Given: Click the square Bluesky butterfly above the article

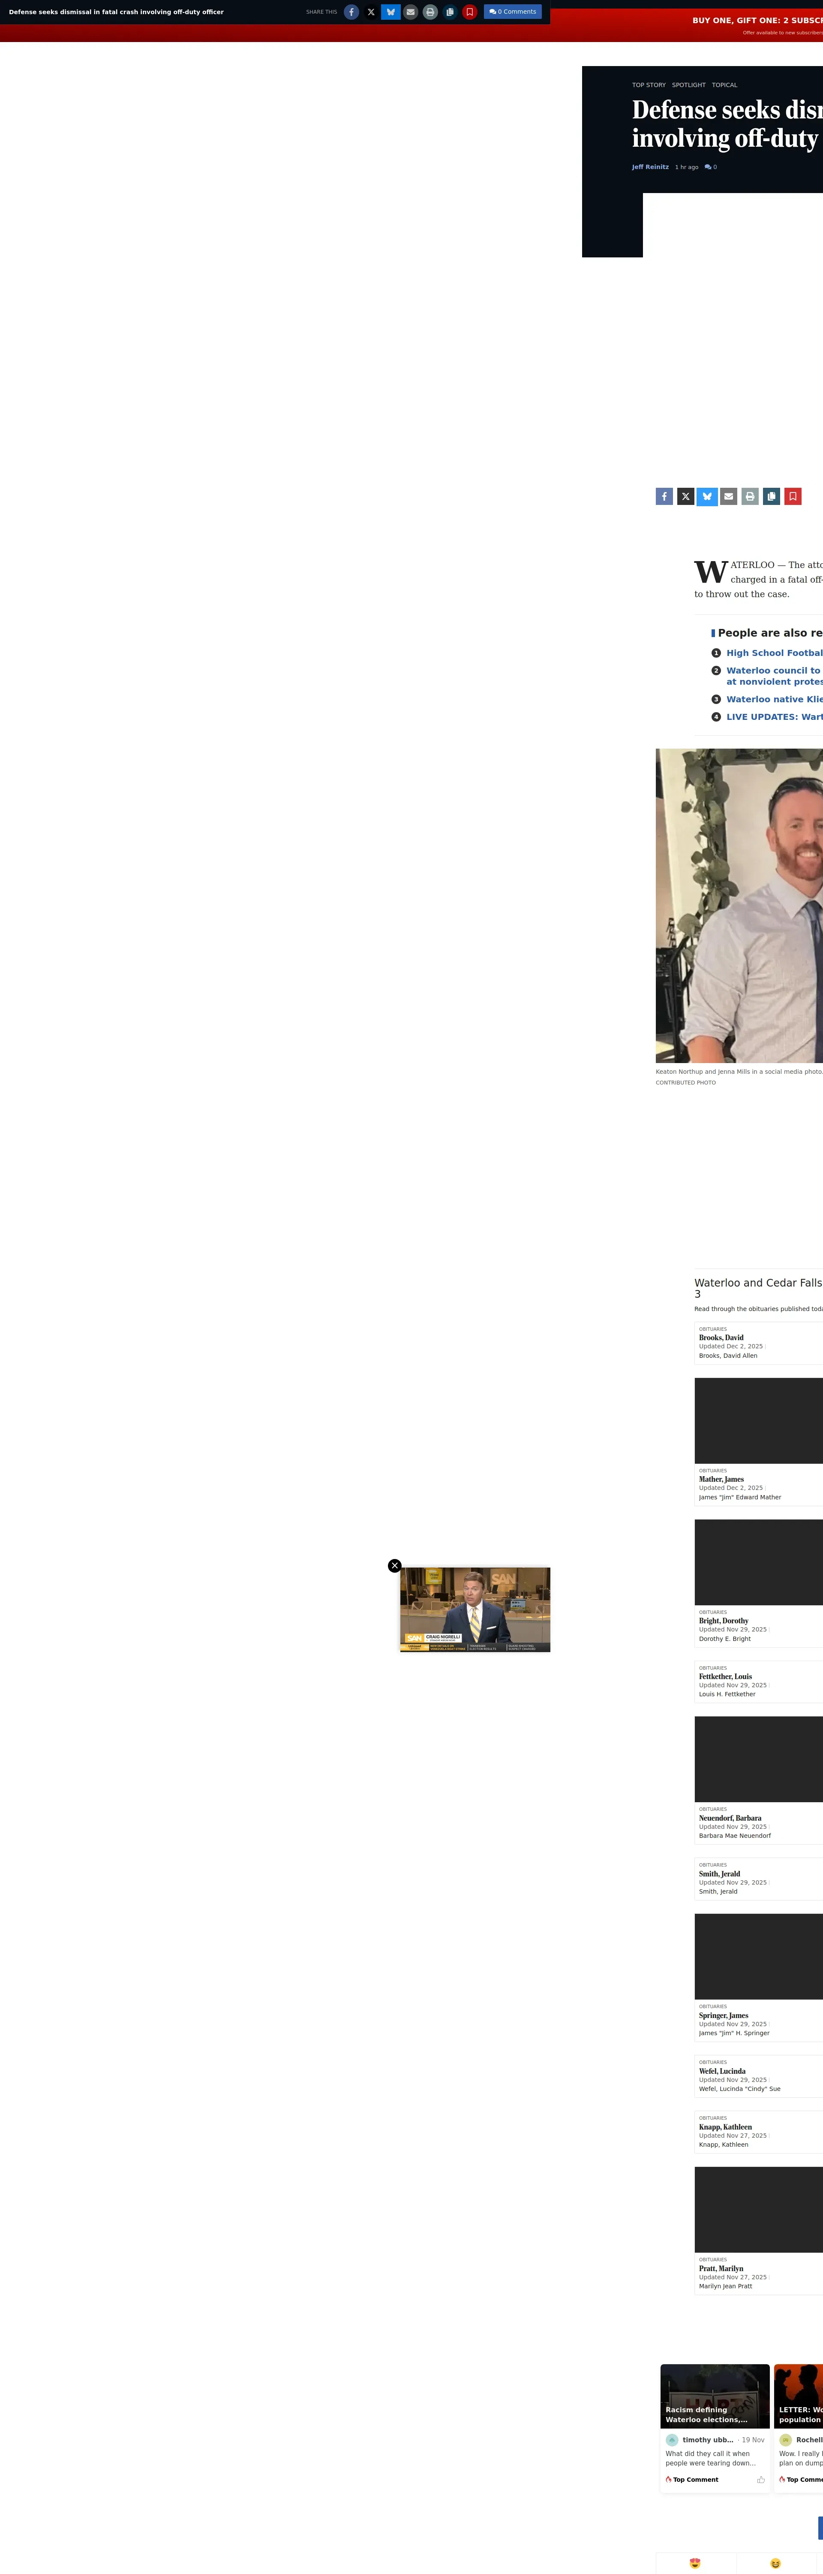Looking at the screenshot, I should click(707, 497).
